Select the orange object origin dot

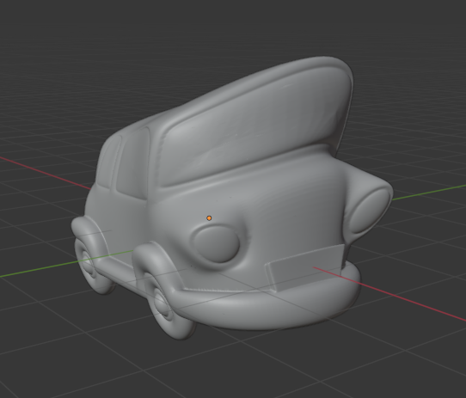pyautogui.click(x=209, y=218)
